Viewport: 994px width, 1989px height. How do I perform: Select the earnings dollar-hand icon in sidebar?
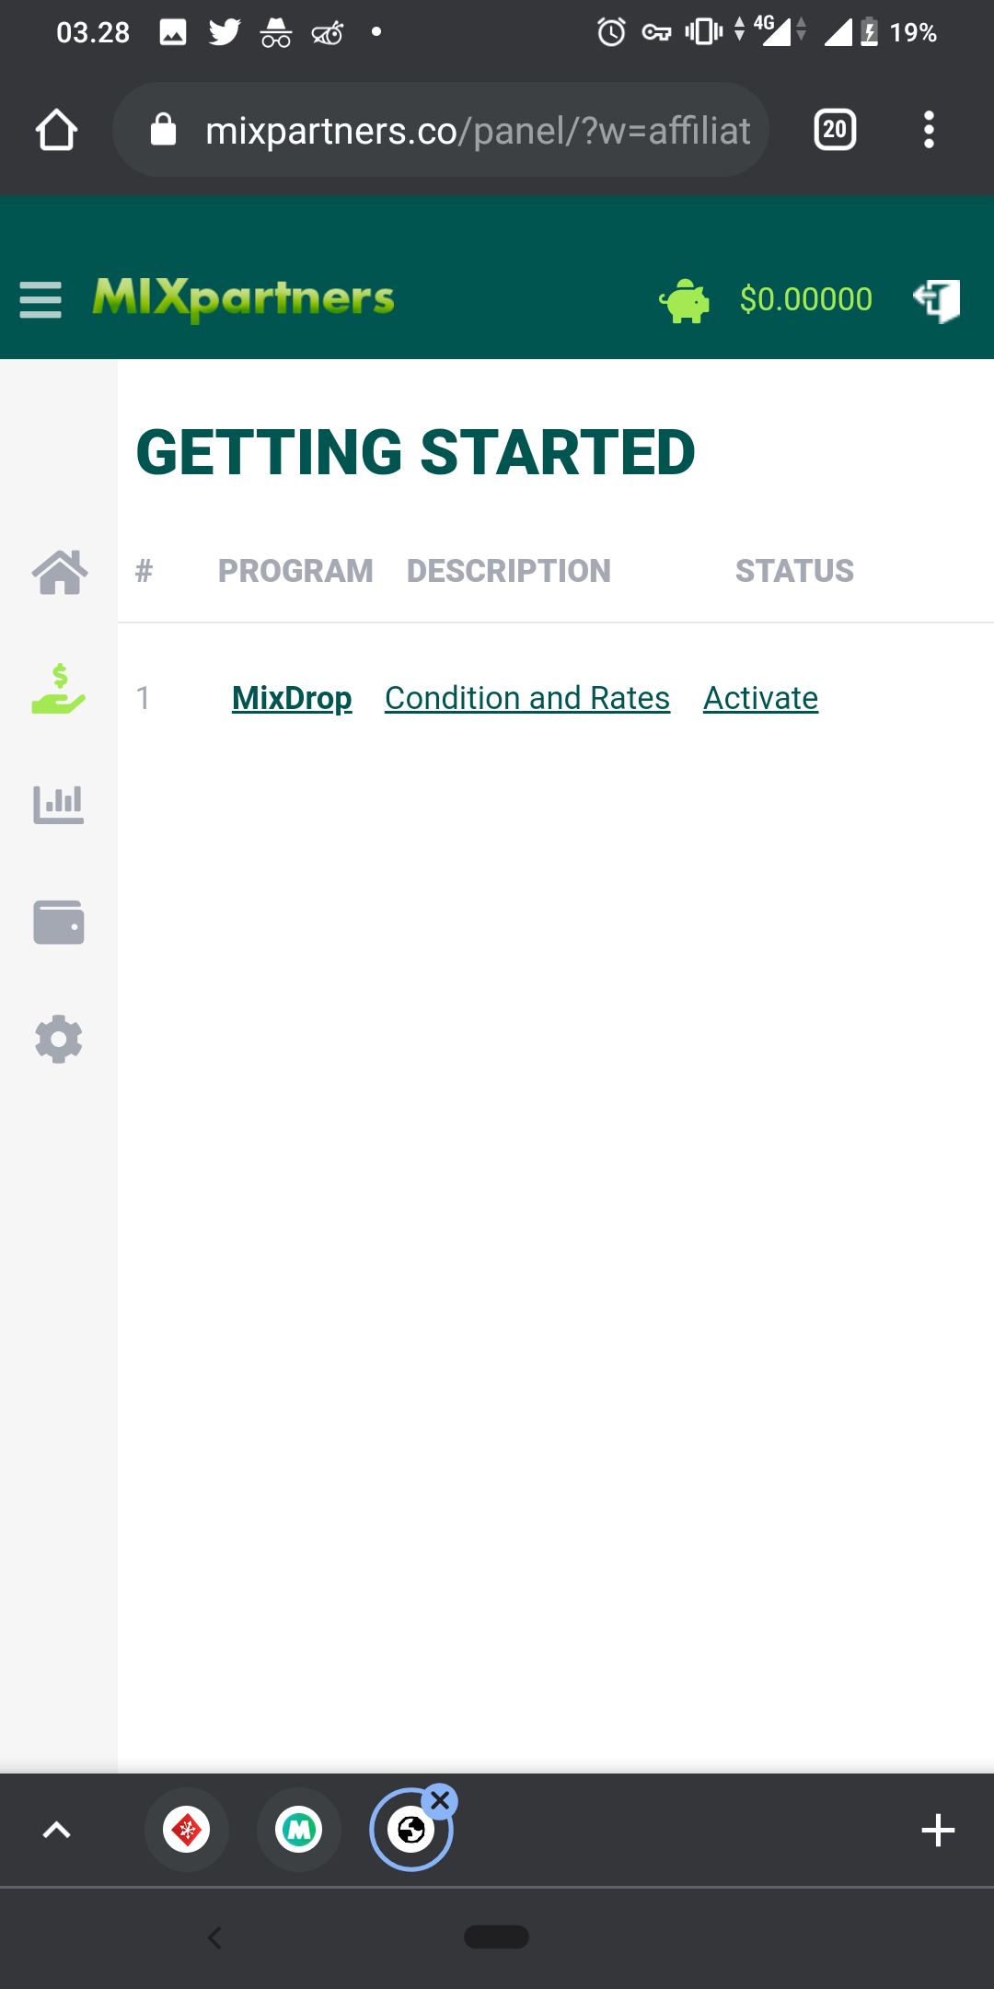tap(58, 691)
